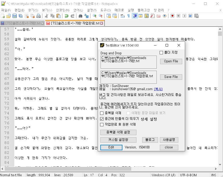Open Folder as Workspace icon
The image size is (223, 177).
[159, 16]
